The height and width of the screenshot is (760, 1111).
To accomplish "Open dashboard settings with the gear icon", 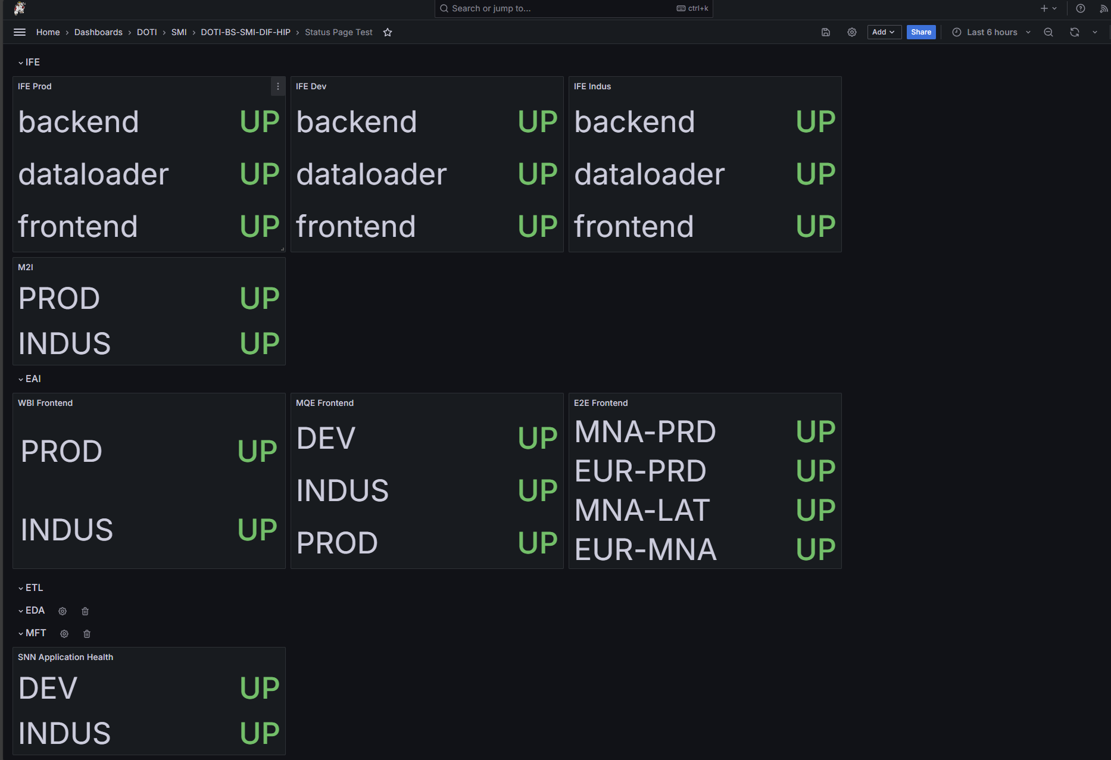I will click(851, 32).
